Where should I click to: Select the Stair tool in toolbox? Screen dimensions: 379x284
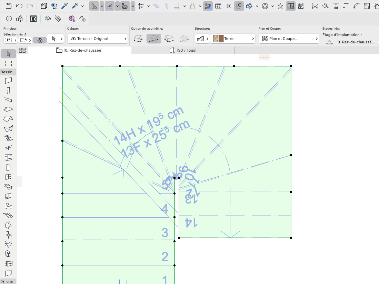(9, 138)
